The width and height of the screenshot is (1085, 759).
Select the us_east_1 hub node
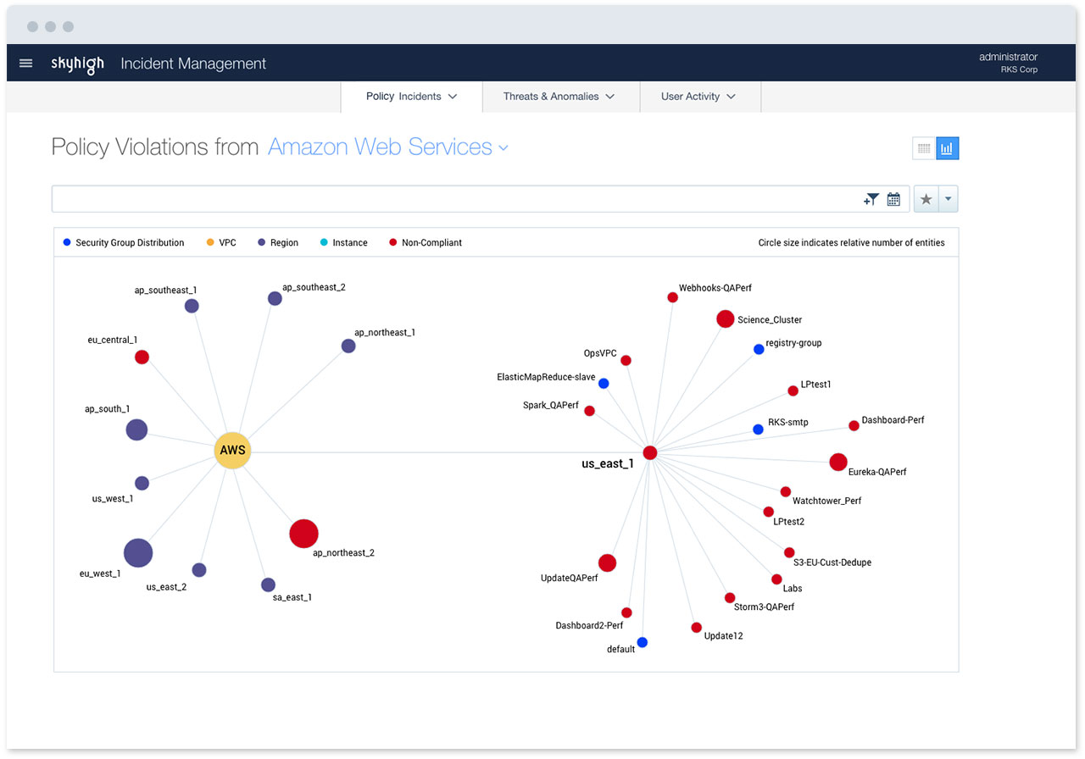coord(650,452)
